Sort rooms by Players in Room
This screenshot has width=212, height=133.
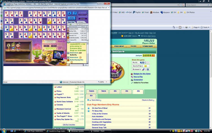(x=147, y=100)
